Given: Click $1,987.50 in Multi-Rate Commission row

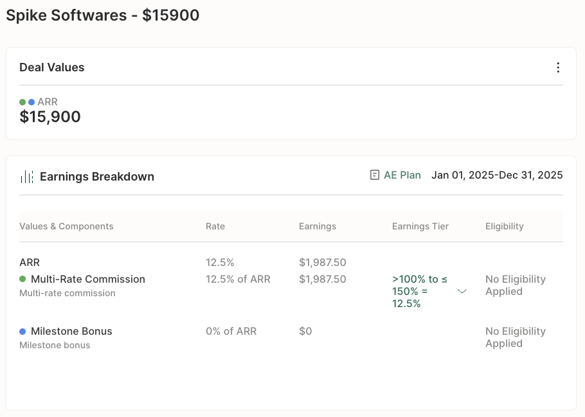Looking at the screenshot, I should pyautogui.click(x=322, y=279).
